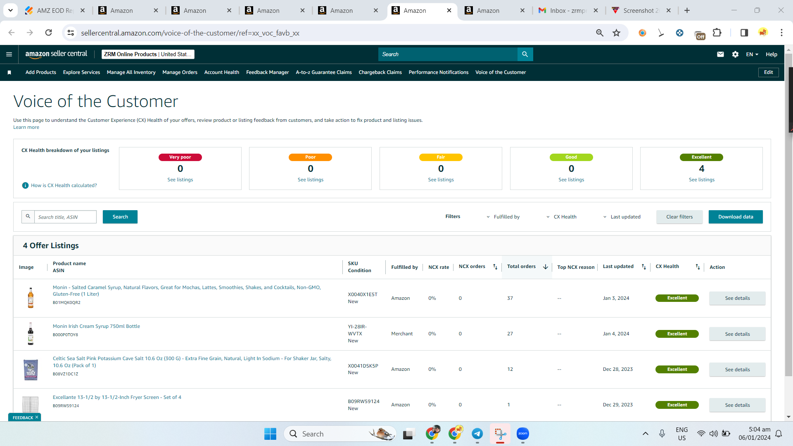
Task: Close the FEEDBACK tab with its X
Action: tap(37, 417)
